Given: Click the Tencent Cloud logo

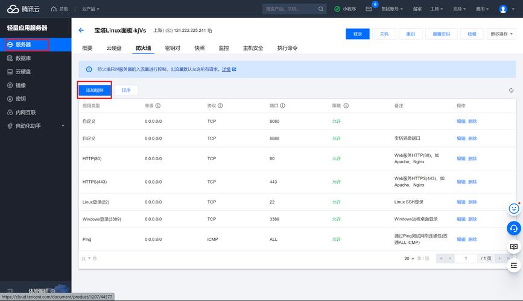Looking at the screenshot, I should click(x=24, y=9).
